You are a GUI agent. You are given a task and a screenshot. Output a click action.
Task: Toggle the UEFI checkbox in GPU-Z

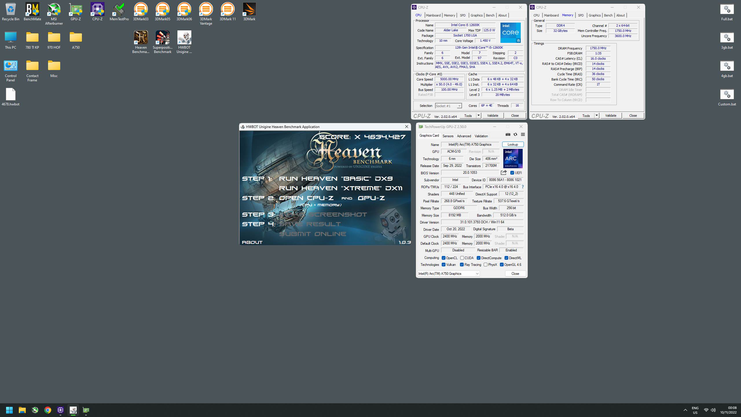[x=512, y=173]
